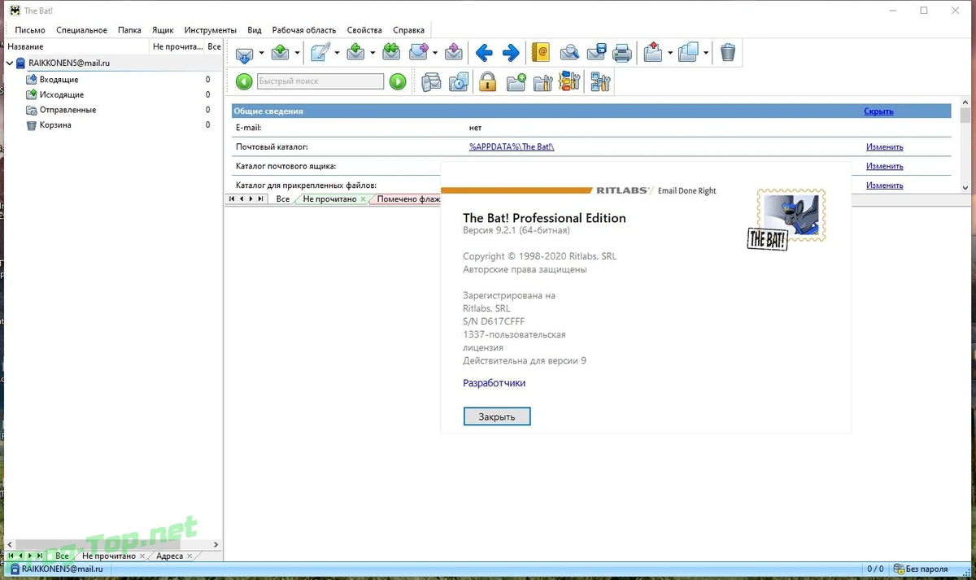The width and height of the screenshot is (976, 580).
Task: Click the send queued mail icon
Action: coord(280,54)
